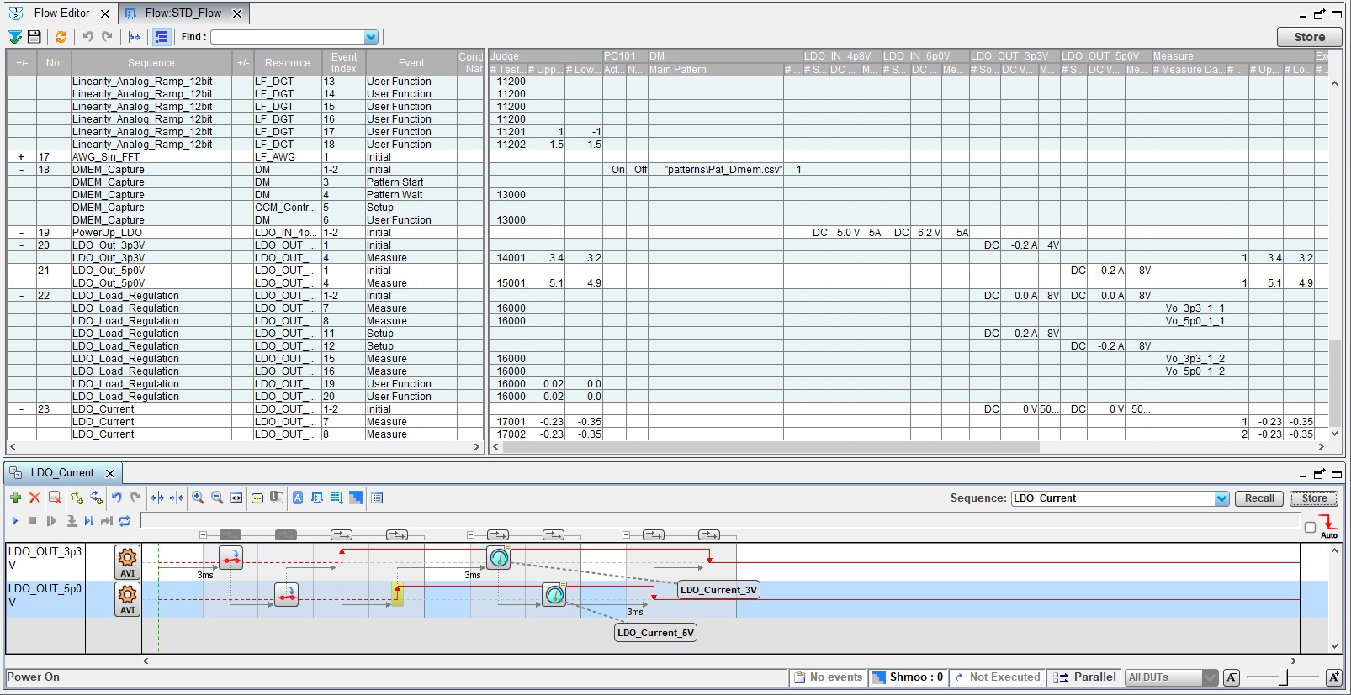Expand row 17 AWG_Sin_FFT
The height and width of the screenshot is (695, 1351).
pos(21,157)
